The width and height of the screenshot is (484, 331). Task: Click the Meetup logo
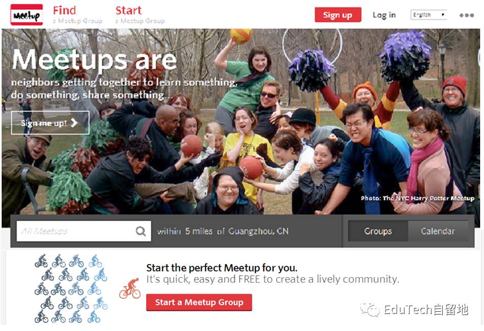26,15
